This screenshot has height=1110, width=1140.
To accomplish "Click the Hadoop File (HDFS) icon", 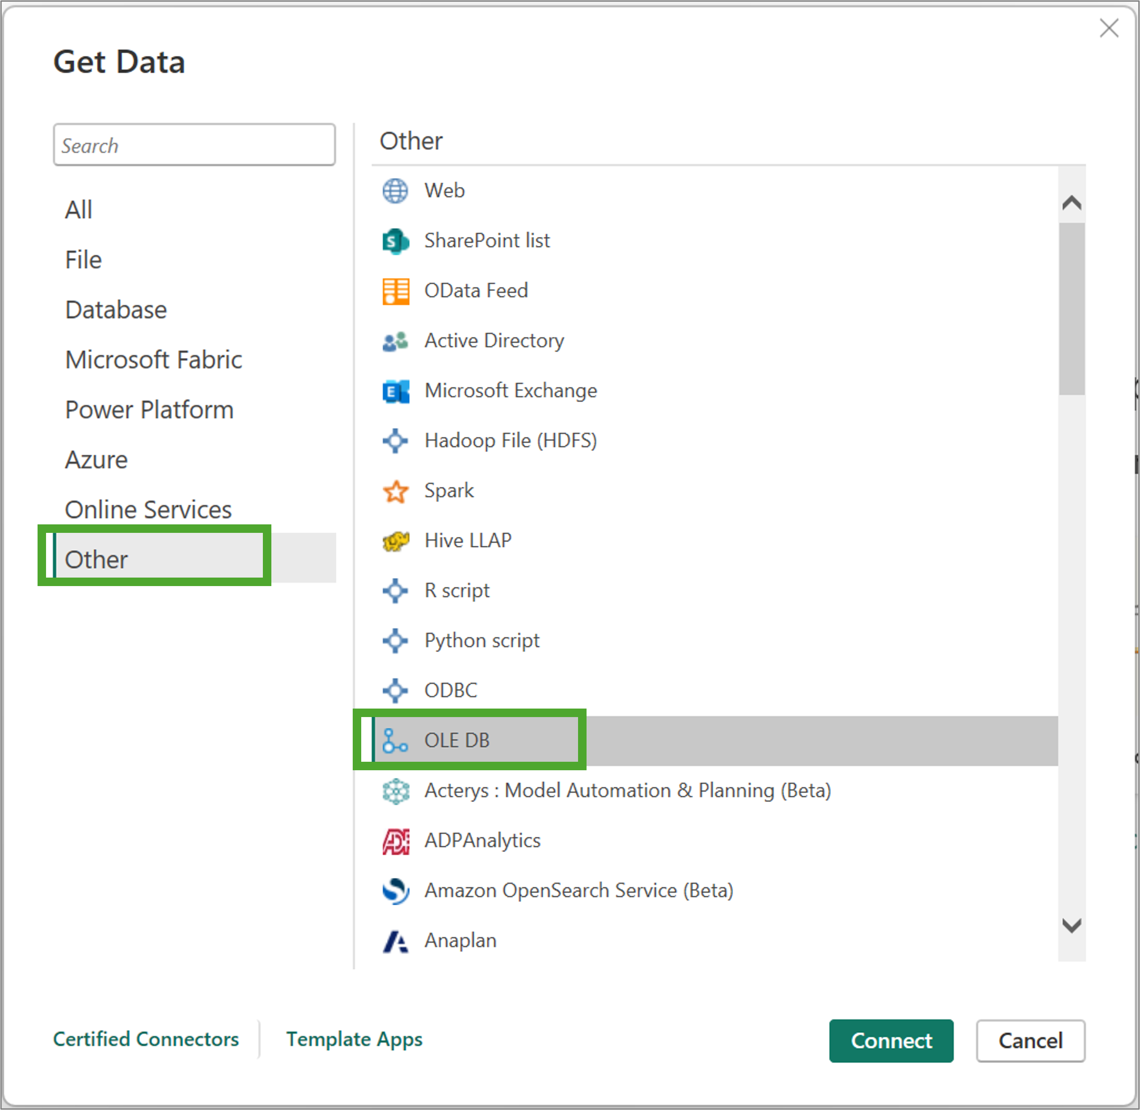I will (x=395, y=441).
